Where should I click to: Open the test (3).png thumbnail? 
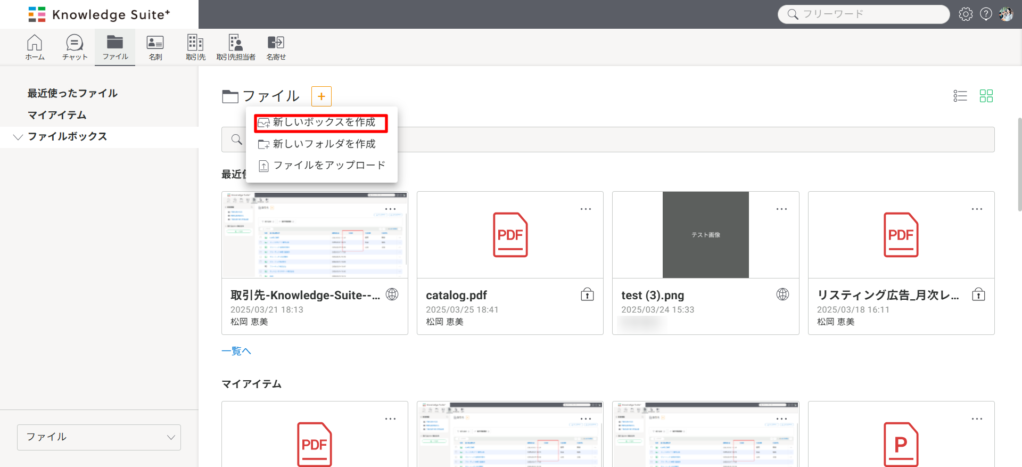pyautogui.click(x=705, y=235)
